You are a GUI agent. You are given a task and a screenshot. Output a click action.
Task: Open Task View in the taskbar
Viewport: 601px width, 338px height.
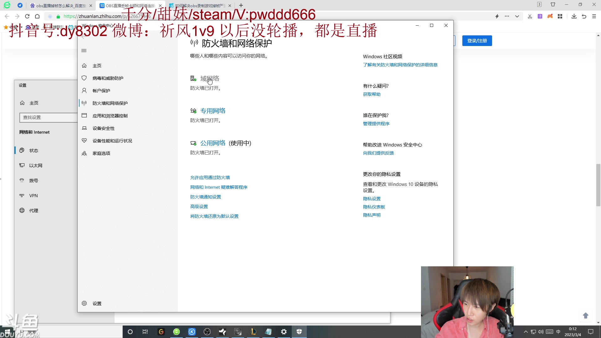pos(145,332)
